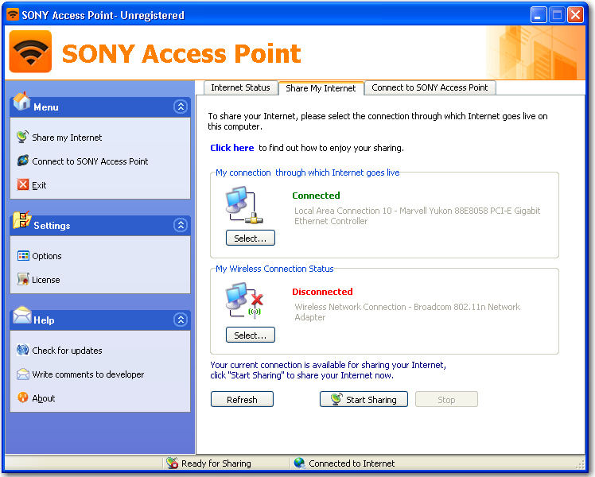Choose Share my Internet in the Menu

coord(67,138)
